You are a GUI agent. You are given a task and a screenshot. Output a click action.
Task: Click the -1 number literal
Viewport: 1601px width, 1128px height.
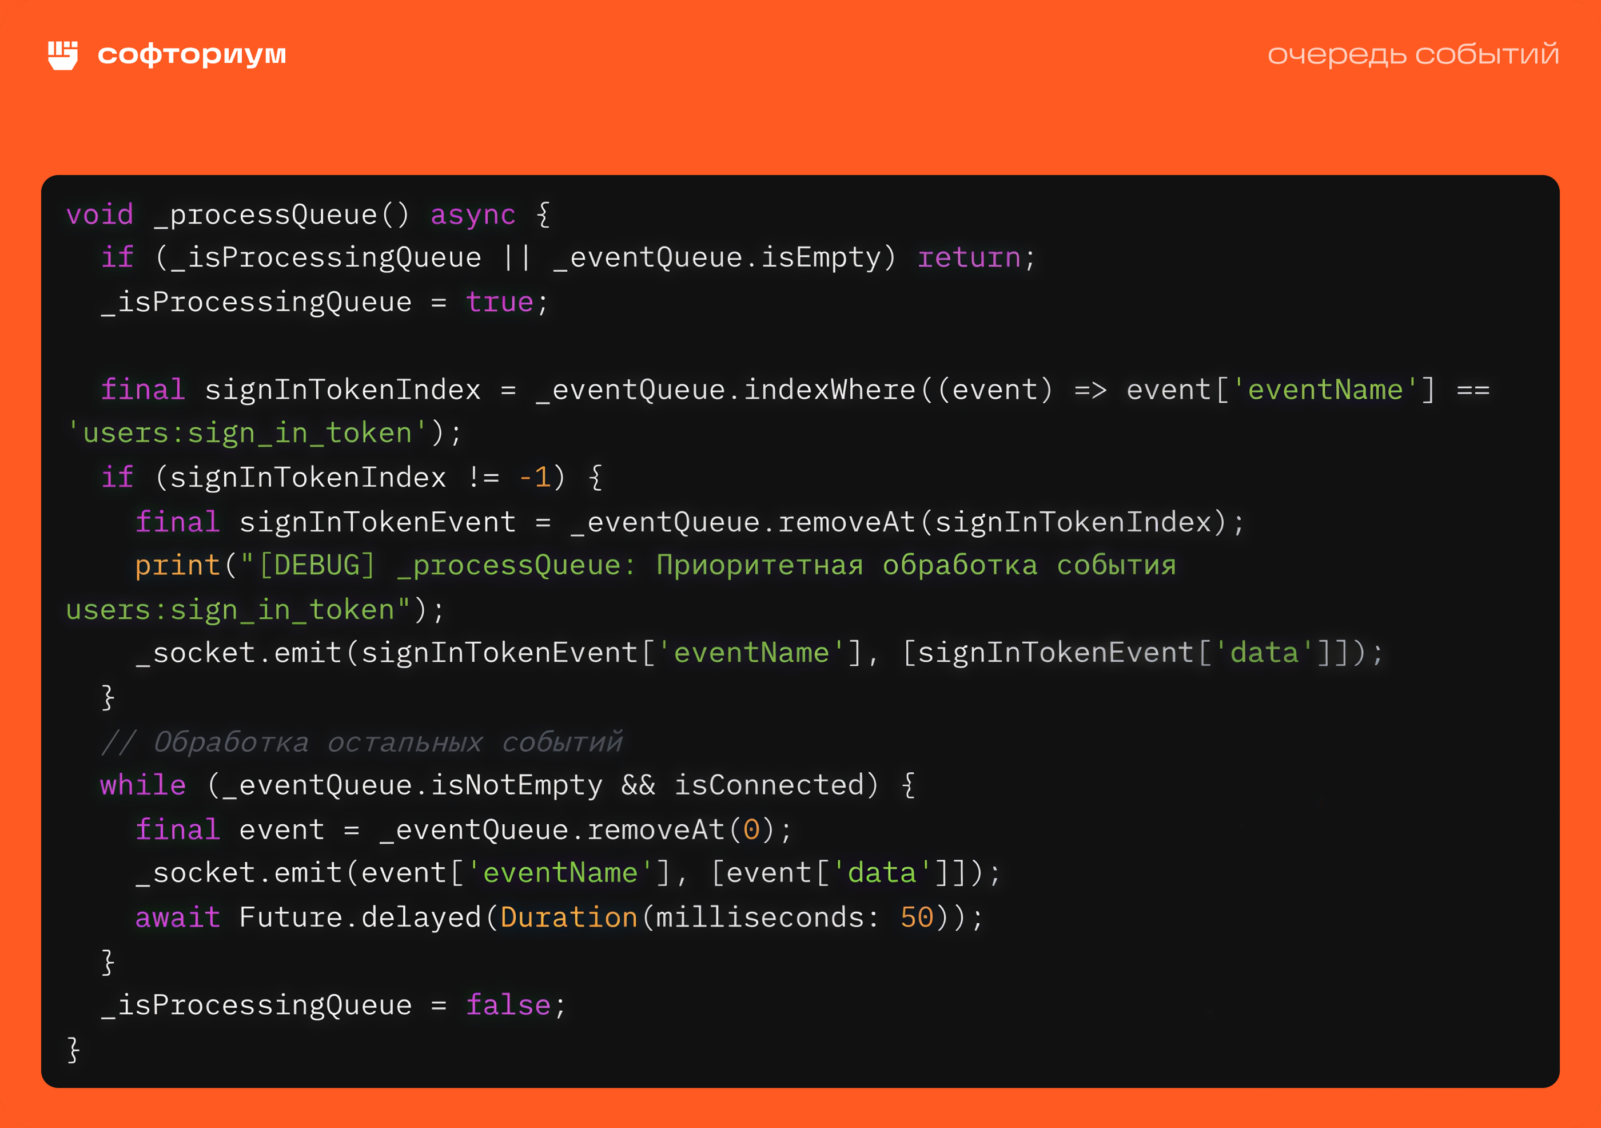coord(535,478)
